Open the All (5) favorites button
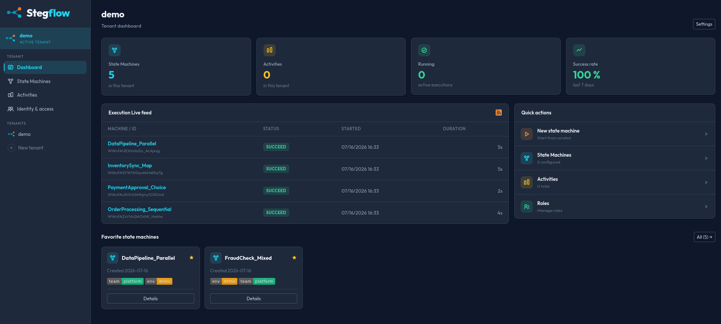The width and height of the screenshot is (721, 324). [x=704, y=237]
